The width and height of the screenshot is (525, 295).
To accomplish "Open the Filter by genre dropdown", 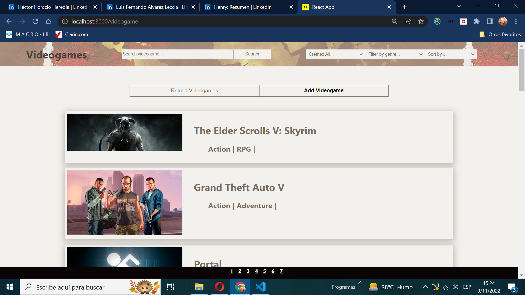I will tap(395, 54).
